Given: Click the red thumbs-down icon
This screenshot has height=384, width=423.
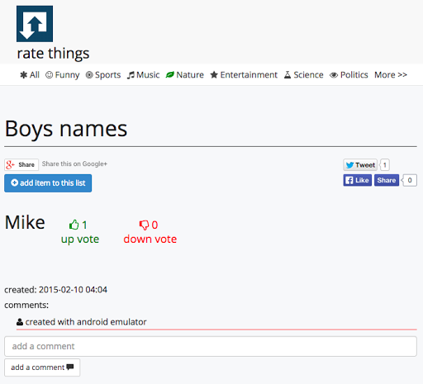Looking at the screenshot, I should [144, 225].
